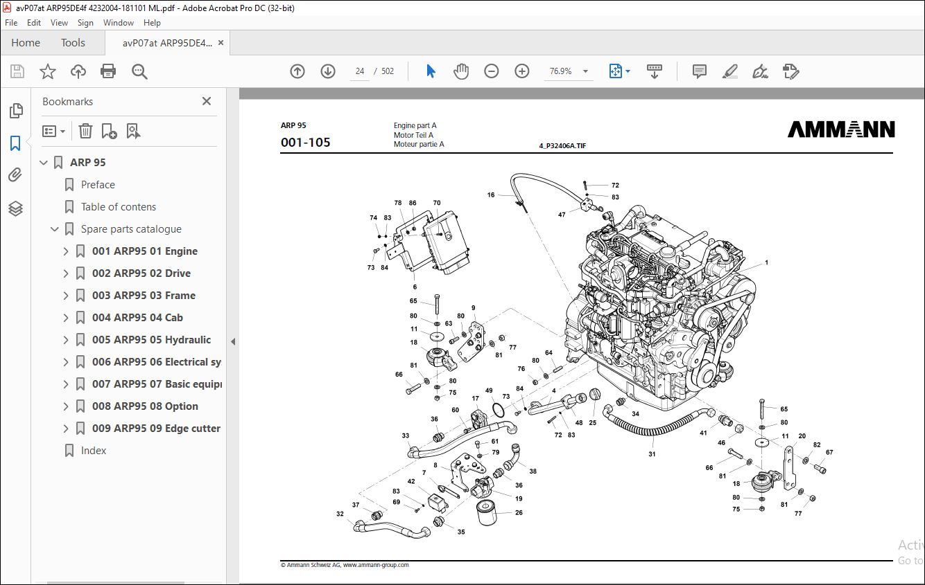The width and height of the screenshot is (925, 585).
Task: Expand the 003 ARP95 03 Frame bookmark
Action: [66, 296]
